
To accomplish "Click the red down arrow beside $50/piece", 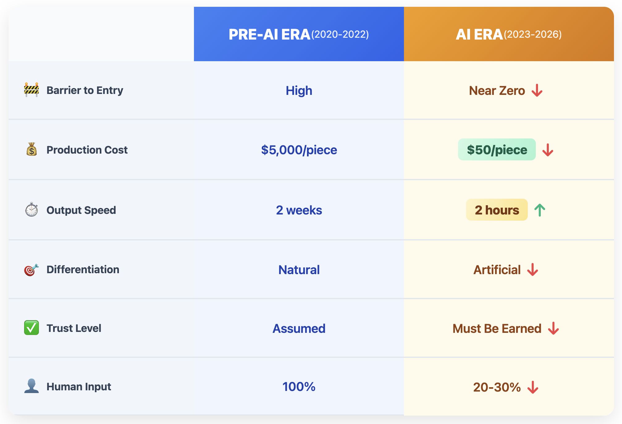I will click(548, 150).
